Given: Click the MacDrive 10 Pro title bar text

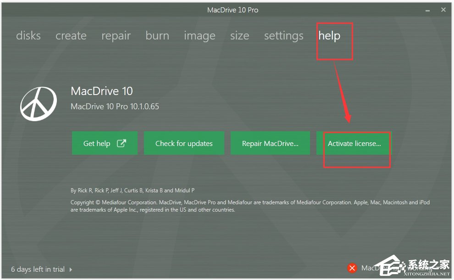Looking at the screenshot, I should tap(233, 10).
